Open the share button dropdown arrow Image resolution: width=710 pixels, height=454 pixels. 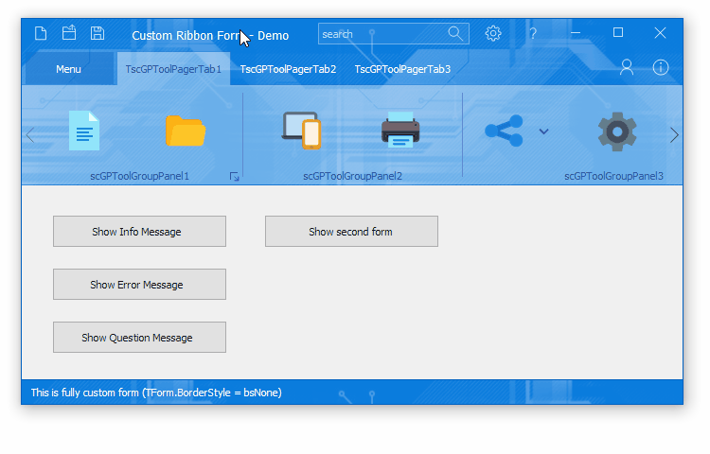543,131
